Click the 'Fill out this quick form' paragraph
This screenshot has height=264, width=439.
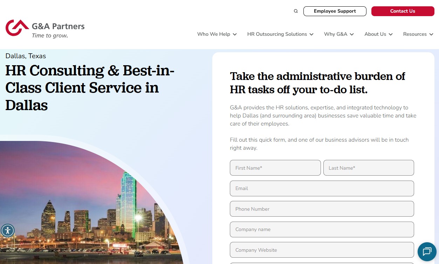[x=319, y=144]
